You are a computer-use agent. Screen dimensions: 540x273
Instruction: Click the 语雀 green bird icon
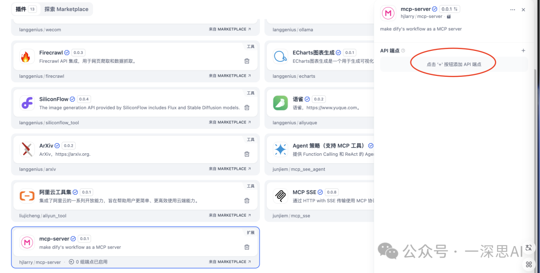click(x=280, y=103)
